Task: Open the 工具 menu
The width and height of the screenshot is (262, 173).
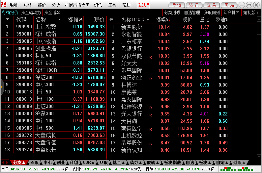Action: tap(112, 5)
